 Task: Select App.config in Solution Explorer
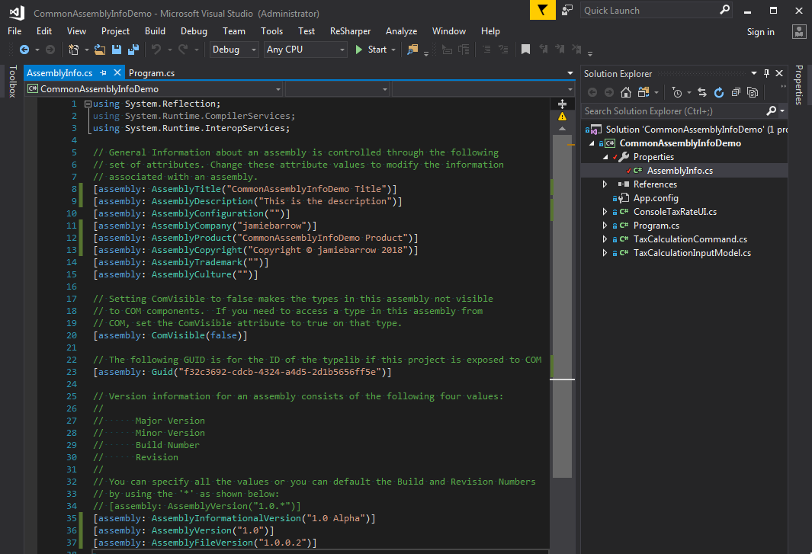(x=656, y=198)
